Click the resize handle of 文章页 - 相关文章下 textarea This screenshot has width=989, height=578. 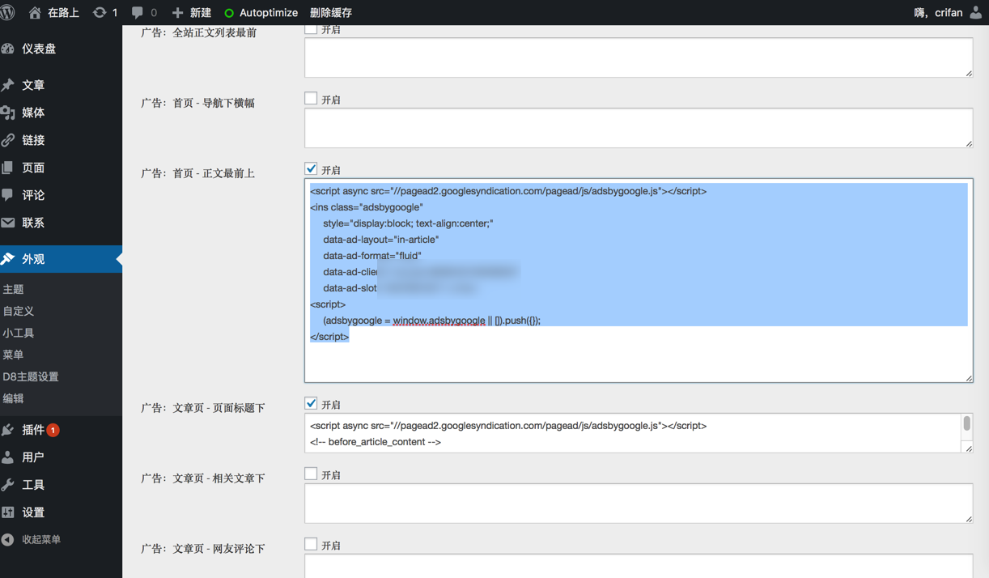968,518
